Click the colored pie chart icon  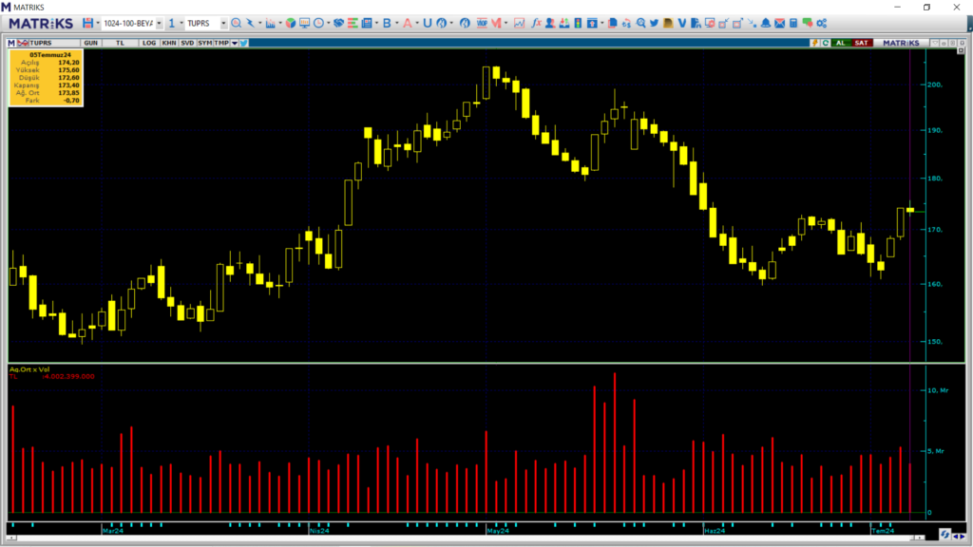tap(290, 23)
